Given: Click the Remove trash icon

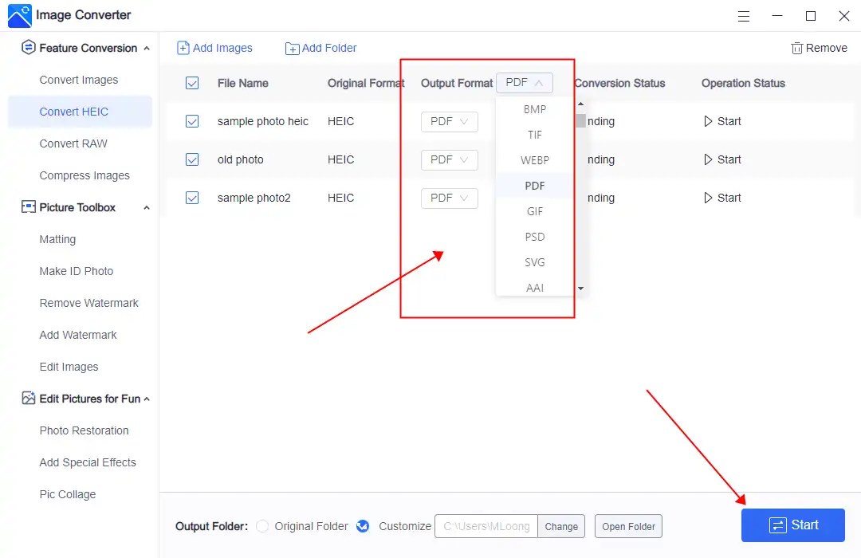Looking at the screenshot, I should coord(797,48).
